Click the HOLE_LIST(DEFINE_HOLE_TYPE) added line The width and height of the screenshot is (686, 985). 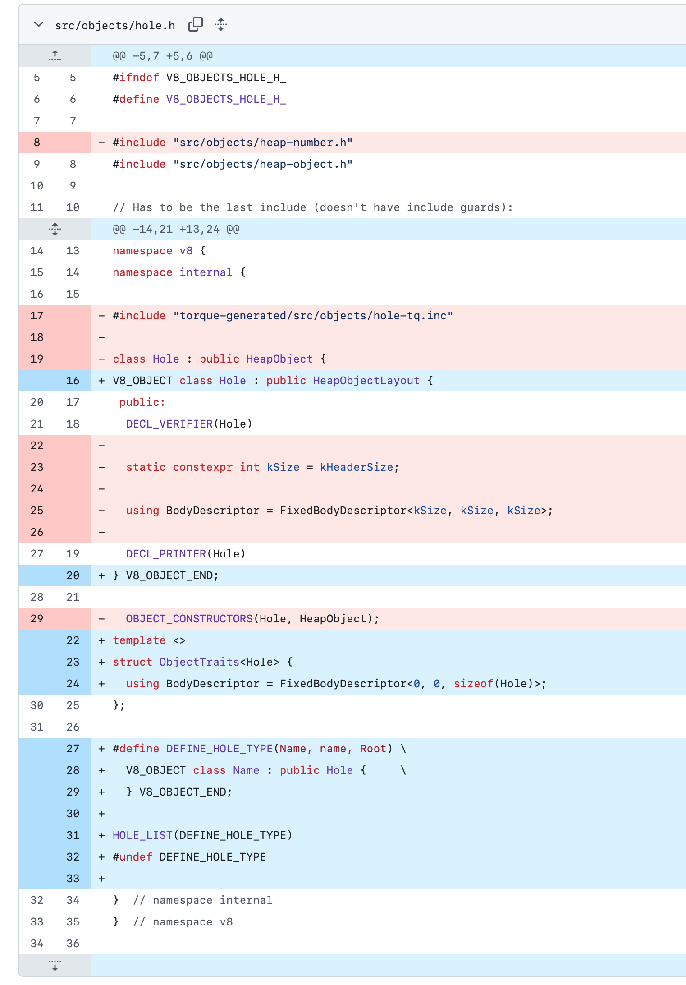point(202,835)
